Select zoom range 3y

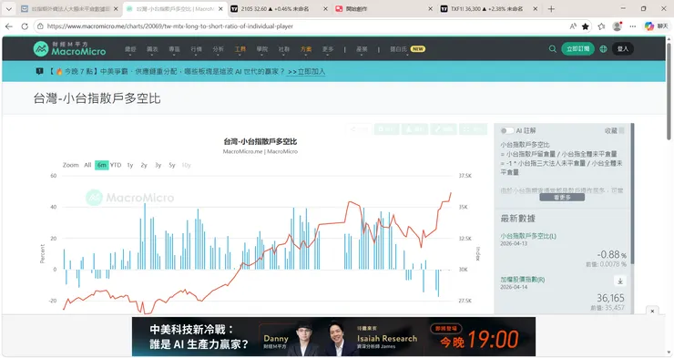point(158,165)
